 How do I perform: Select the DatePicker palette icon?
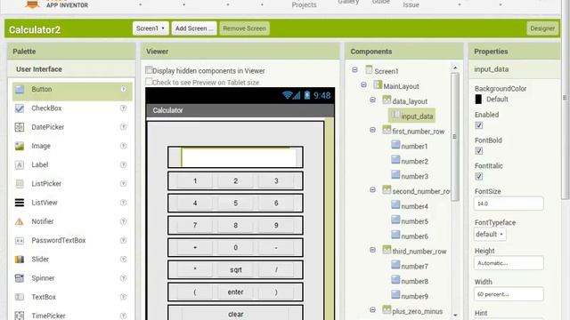point(20,127)
